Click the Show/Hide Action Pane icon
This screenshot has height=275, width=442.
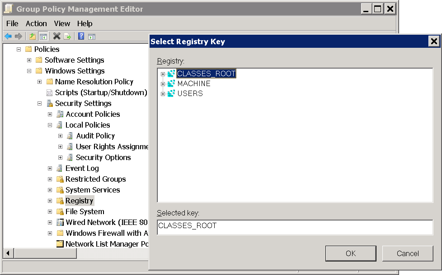(92, 37)
